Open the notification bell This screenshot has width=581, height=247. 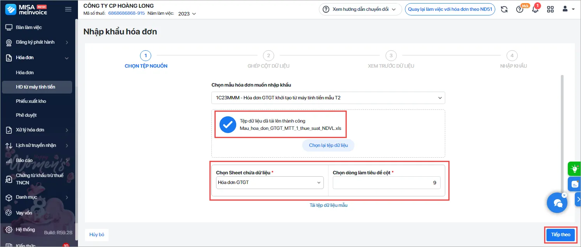coord(536,9)
